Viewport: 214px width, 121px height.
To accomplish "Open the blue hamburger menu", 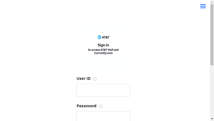I will point(203,6).
